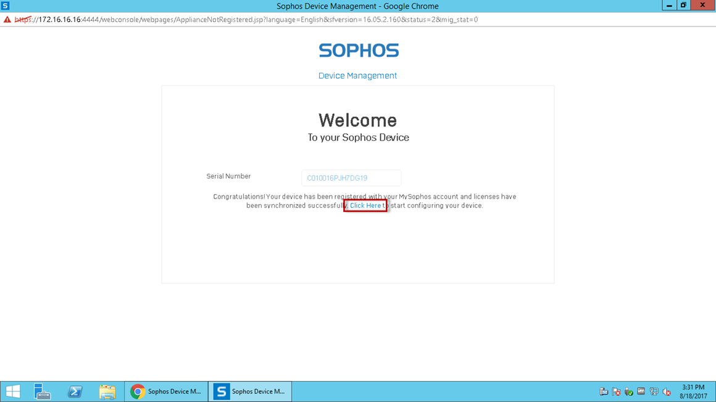Launch Server Manager from the taskbar
This screenshot has height=402, width=716.
tap(42, 392)
